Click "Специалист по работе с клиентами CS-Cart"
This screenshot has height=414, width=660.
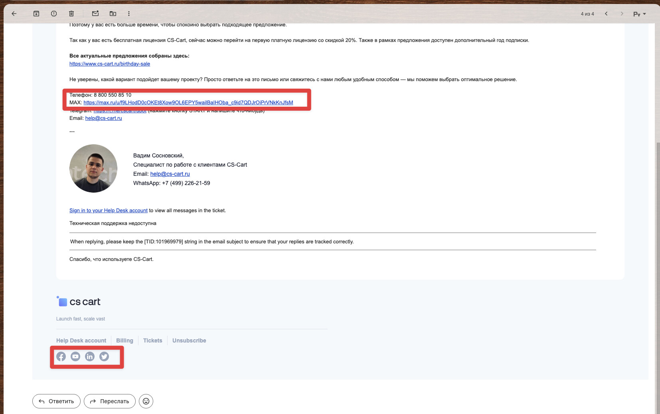tap(190, 165)
